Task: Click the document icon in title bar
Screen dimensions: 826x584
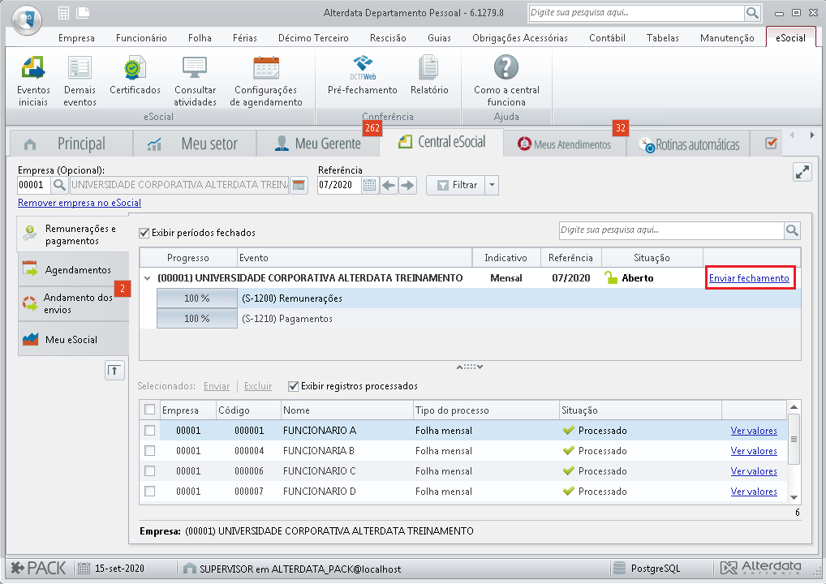Action: (x=84, y=13)
